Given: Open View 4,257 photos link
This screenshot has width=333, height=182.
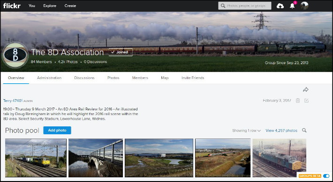Looking at the screenshot, I should pyautogui.click(x=281, y=131).
